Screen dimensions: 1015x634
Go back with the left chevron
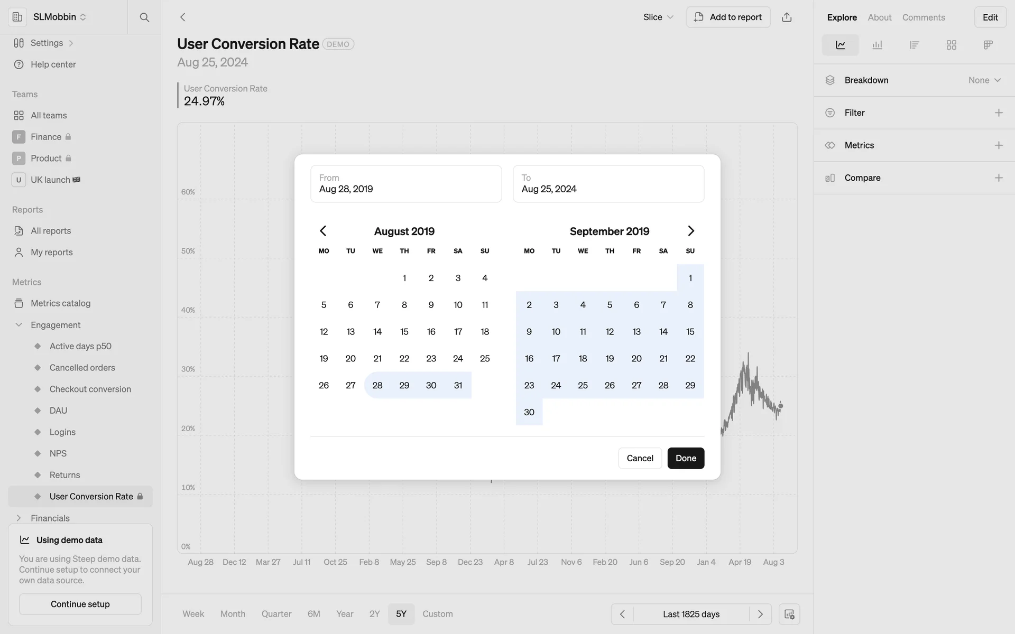click(x=183, y=17)
